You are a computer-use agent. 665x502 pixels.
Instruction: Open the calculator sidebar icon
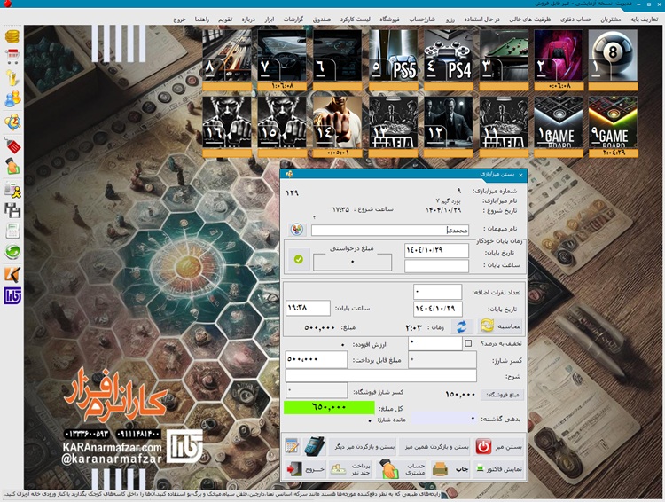tap(12, 231)
